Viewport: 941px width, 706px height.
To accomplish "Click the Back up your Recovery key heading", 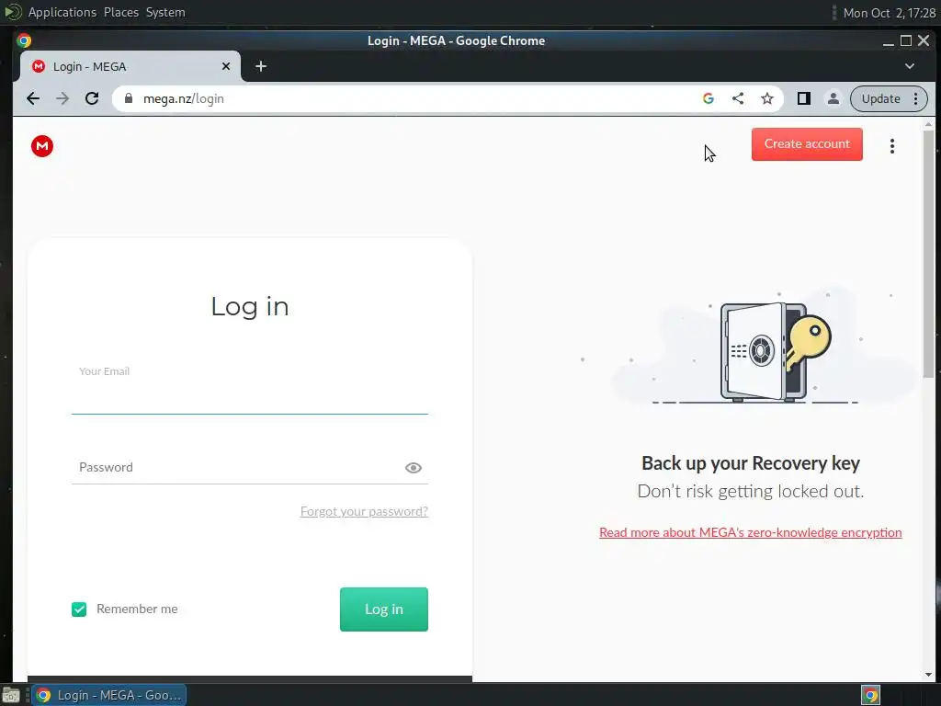I will 750,463.
